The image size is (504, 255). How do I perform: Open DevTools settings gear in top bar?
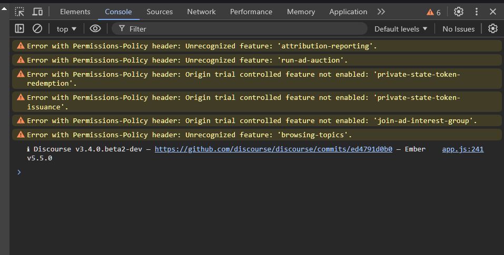[458, 12]
